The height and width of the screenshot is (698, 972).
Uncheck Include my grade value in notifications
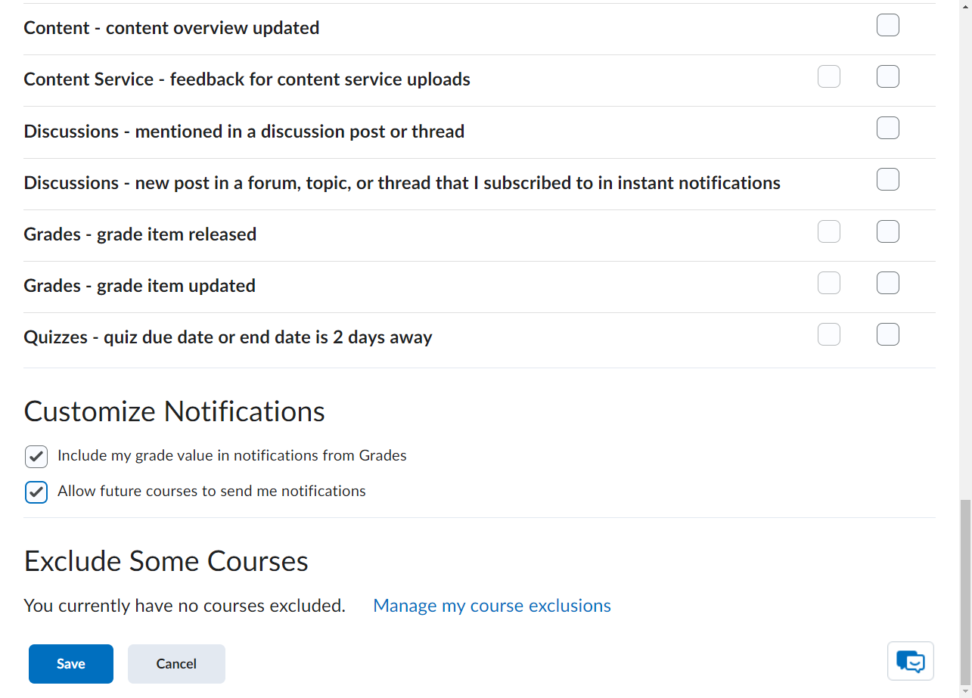[36, 457]
